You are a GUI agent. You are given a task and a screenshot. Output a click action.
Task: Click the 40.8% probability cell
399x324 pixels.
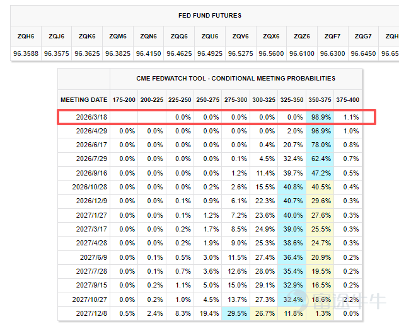pyautogui.click(x=292, y=187)
